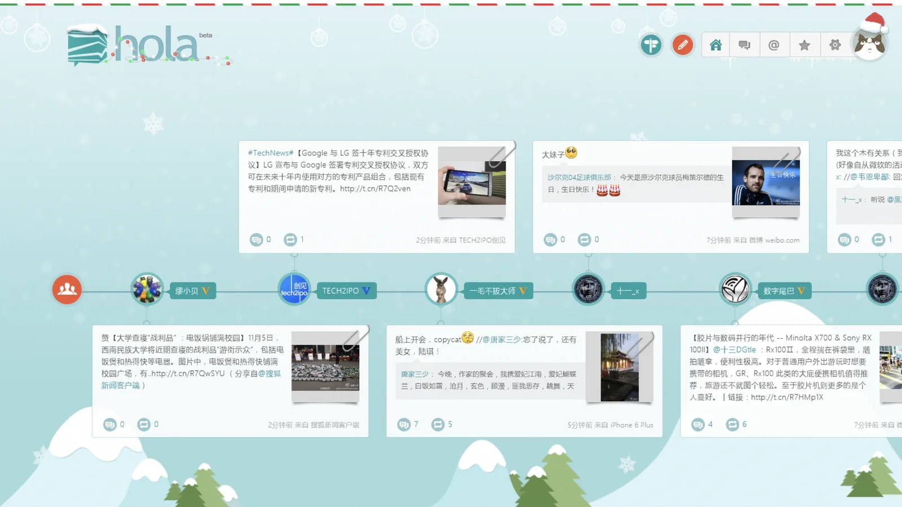Open the pavilion night photo thumbnail
This screenshot has width=902, height=507.
click(620, 367)
